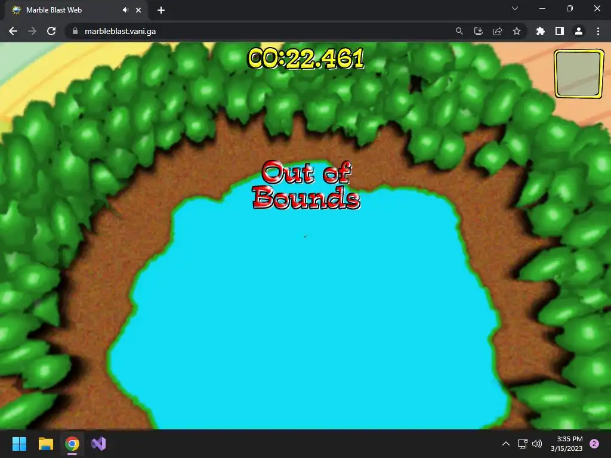Go back to the previous page

(13, 31)
